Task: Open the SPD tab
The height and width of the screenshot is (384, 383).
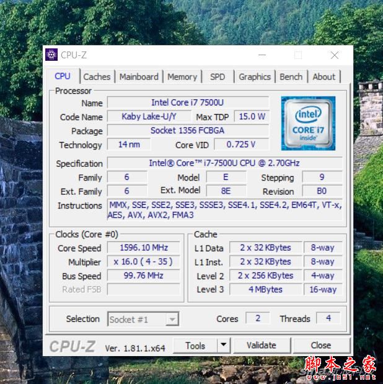Action: click(x=218, y=77)
